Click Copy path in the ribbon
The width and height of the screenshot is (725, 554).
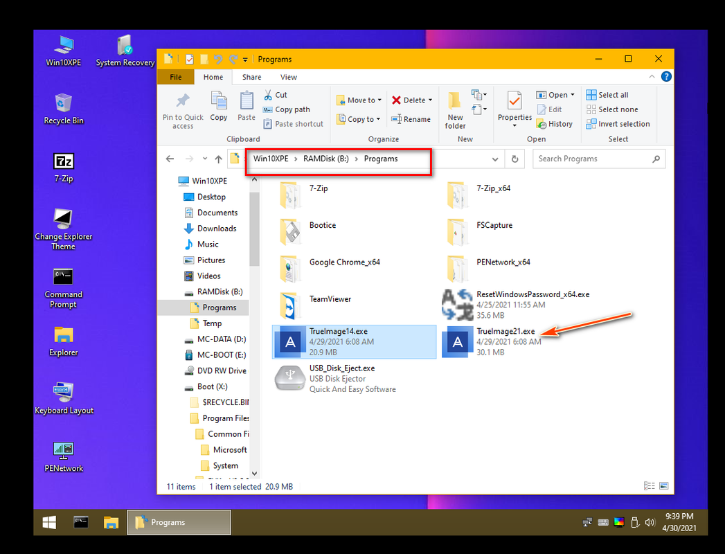[x=287, y=109]
